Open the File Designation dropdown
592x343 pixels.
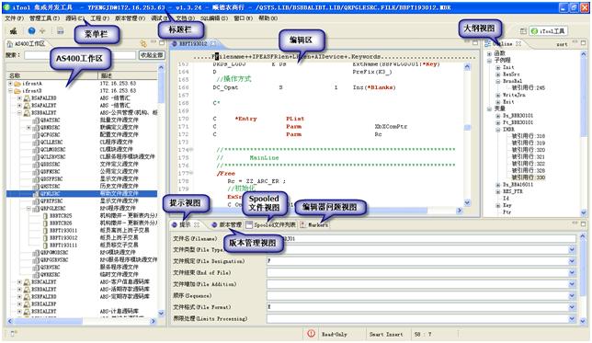click(572, 261)
